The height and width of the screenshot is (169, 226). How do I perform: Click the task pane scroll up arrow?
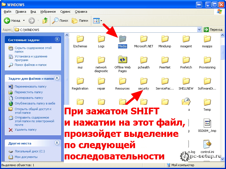click(x=67, y=35)
